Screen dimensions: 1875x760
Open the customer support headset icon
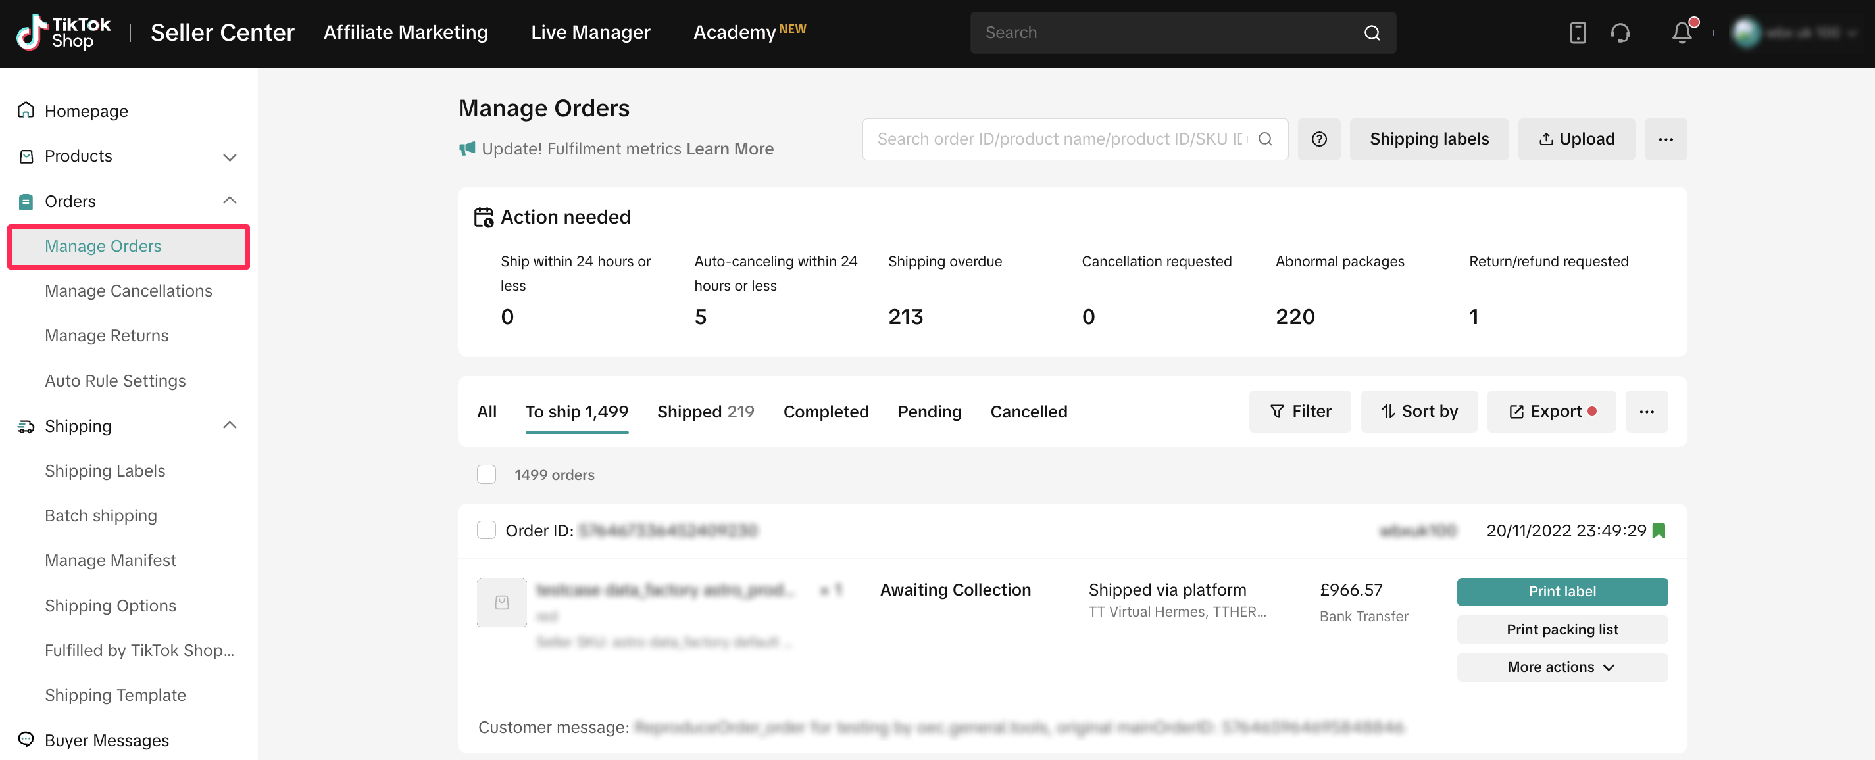pyautogui.click(x=1620, y=33)
